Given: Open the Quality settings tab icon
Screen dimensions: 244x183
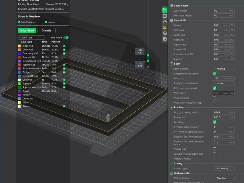Looking at the screenshot, I should 165,10.
